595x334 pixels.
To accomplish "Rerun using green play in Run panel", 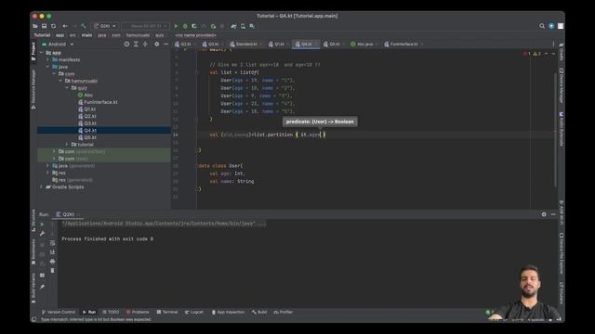I will (42, 225).
